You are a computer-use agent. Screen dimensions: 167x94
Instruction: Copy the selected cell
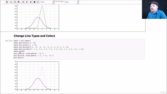[15, 2]
